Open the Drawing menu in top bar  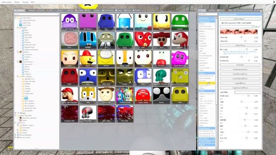pos(25,2)
